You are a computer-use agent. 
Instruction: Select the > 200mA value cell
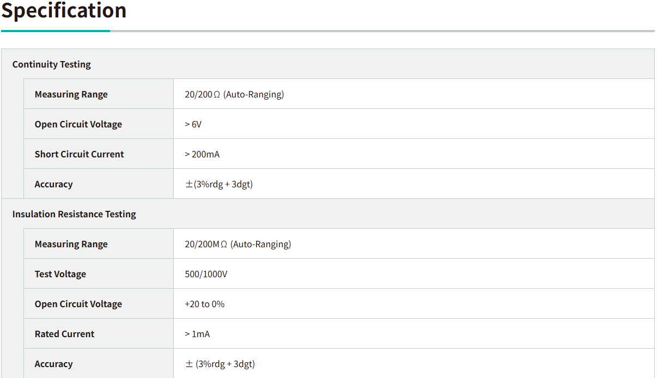pyautogui.click(x=202, y=154)
